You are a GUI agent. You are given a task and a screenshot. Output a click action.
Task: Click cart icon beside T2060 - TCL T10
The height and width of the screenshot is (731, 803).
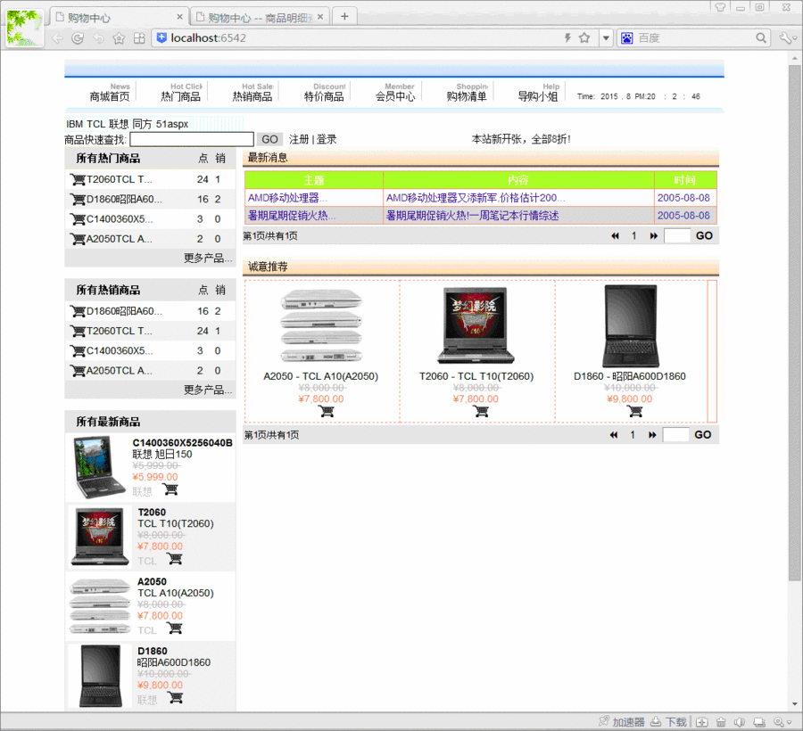coord(481,411)
